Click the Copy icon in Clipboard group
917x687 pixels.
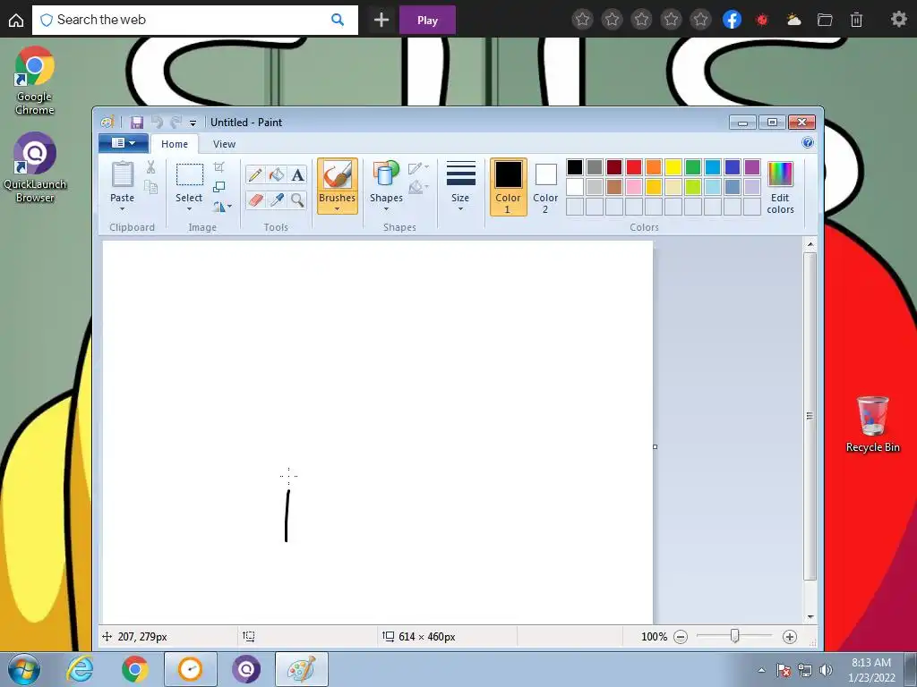[150, 187]
